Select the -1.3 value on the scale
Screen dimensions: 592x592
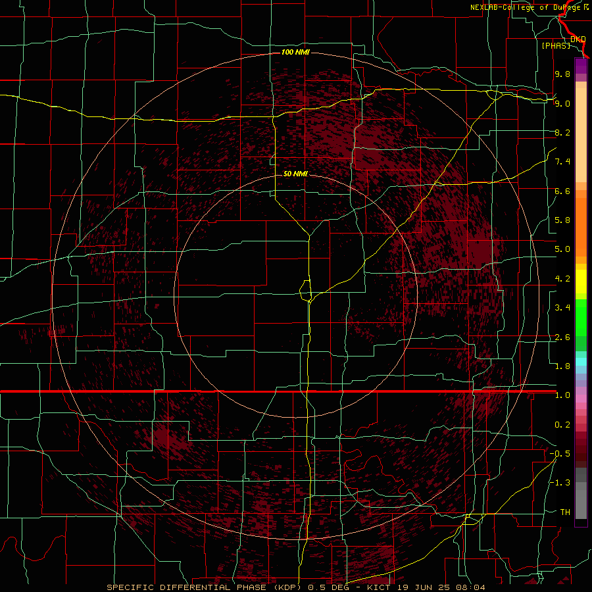560,483
